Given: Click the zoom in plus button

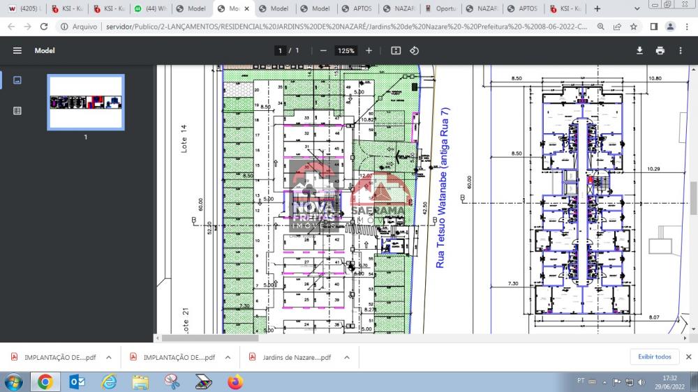Looking at the screenshot, I should pyautogui.click(x=369, y=51).
